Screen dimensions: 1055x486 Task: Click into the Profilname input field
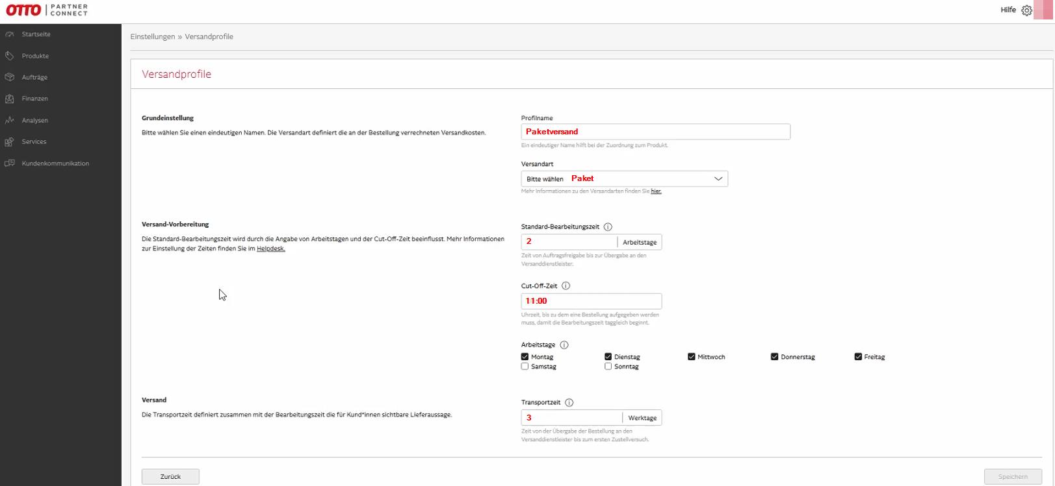[x=655, y=132]
